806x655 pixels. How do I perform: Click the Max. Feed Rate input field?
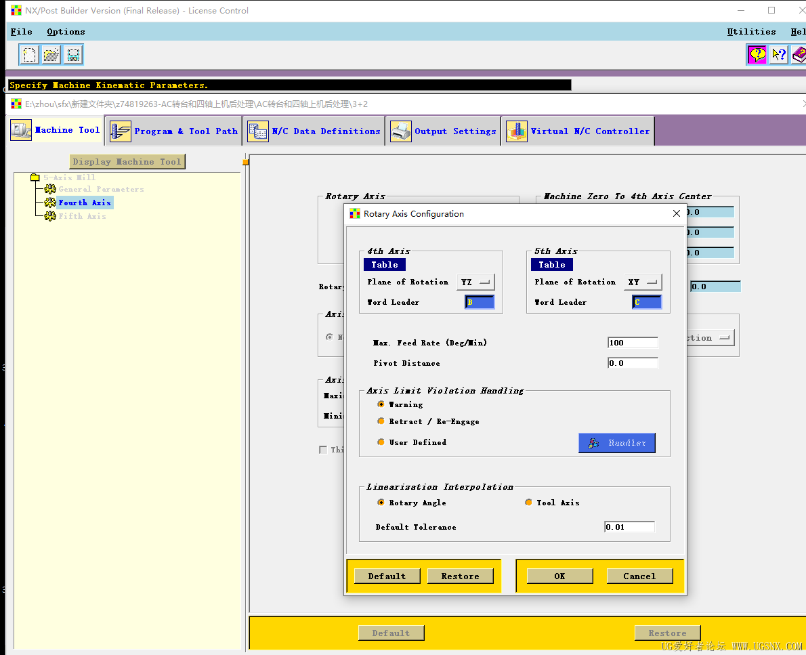(633, 343)
